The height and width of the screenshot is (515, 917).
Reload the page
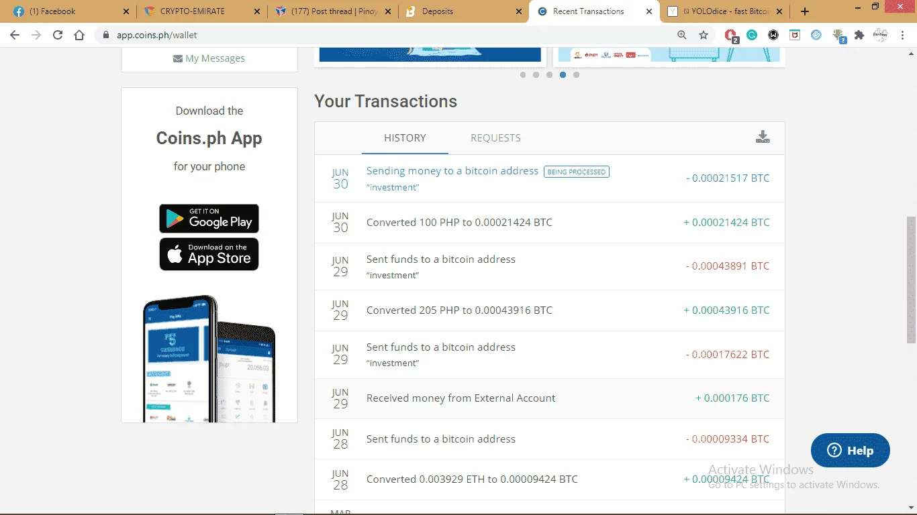click(x=58, y=36)
